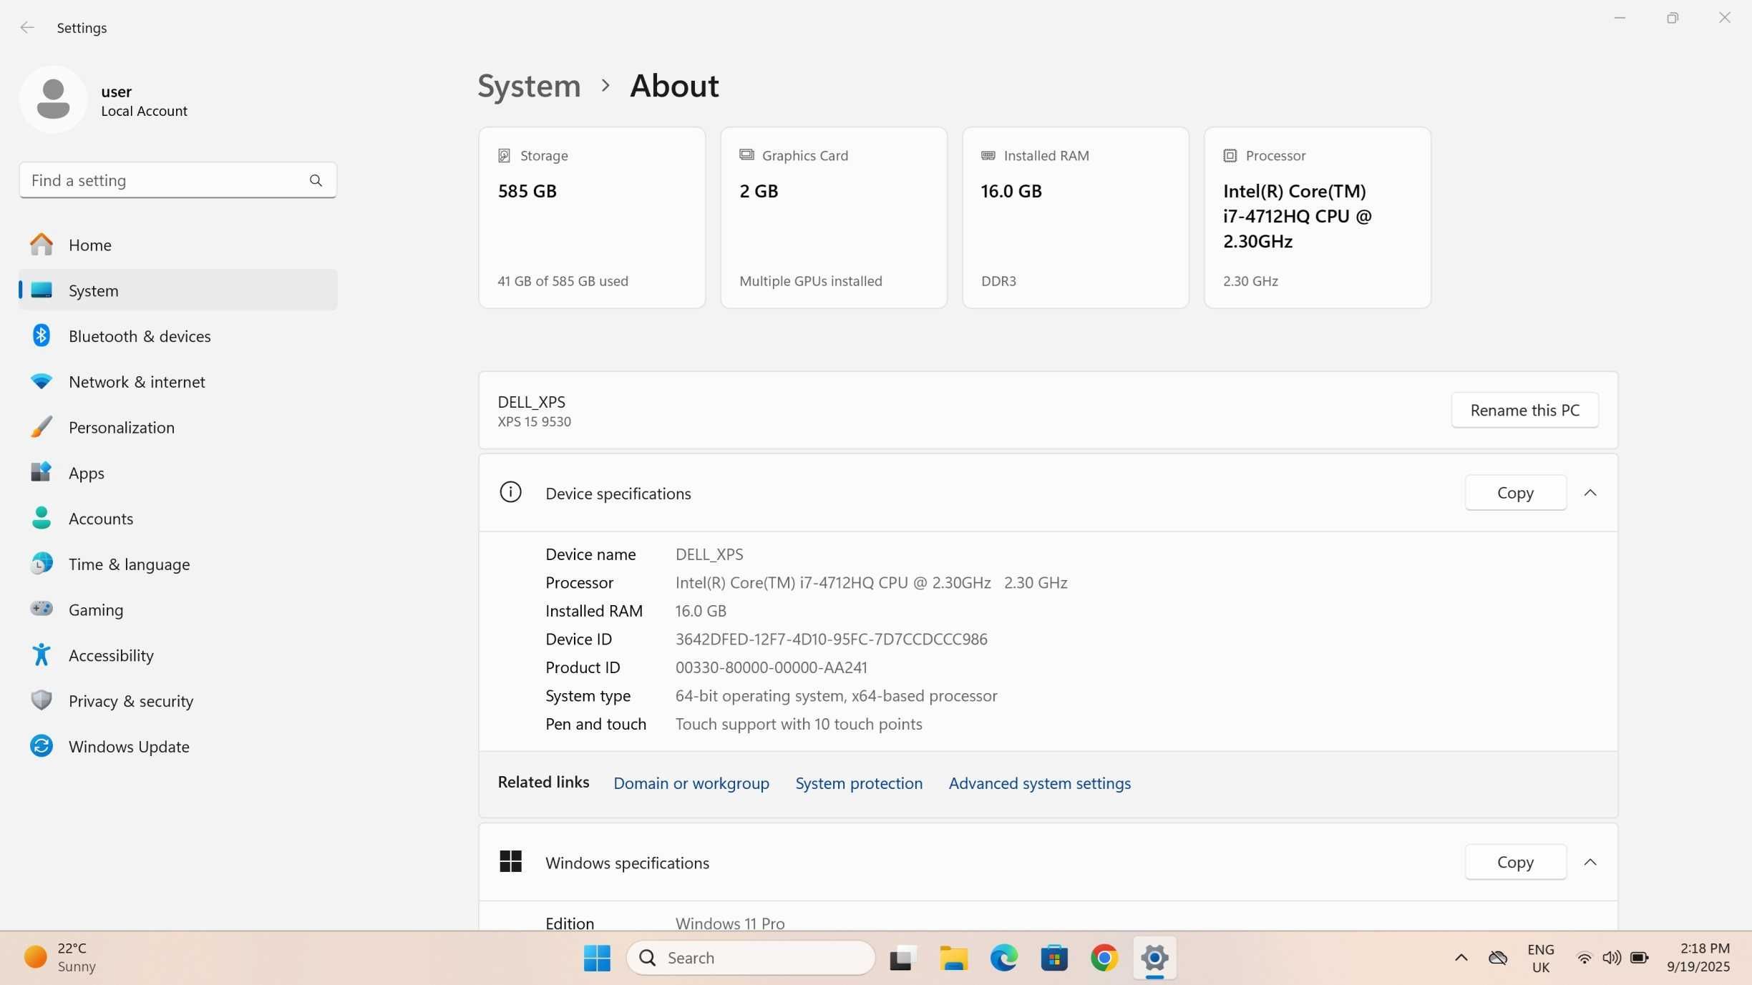This screenshot has width=1752, height=985.
Task: Open System protection link
Action: click(x=859, y=783)
